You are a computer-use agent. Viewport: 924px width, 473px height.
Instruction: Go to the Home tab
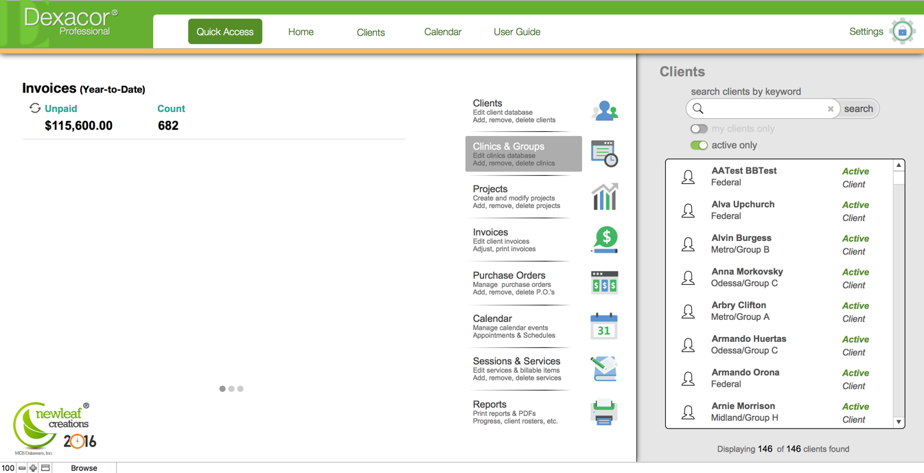coord(301,32)
